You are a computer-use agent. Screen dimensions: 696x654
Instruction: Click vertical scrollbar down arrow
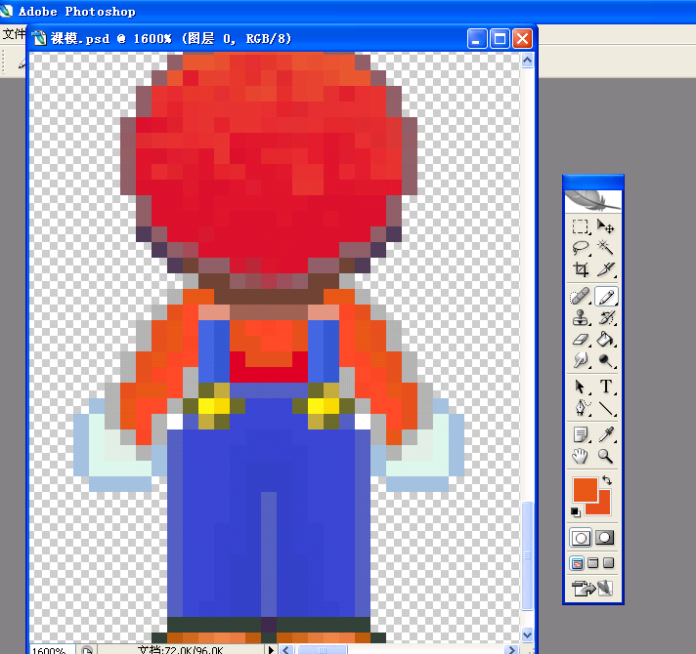527,634
